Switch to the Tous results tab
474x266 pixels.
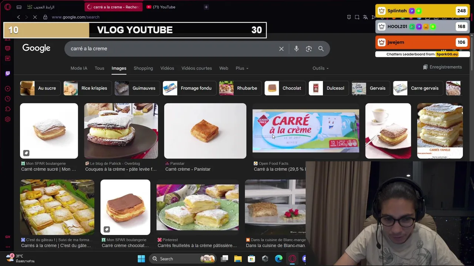tap(99, 68)
